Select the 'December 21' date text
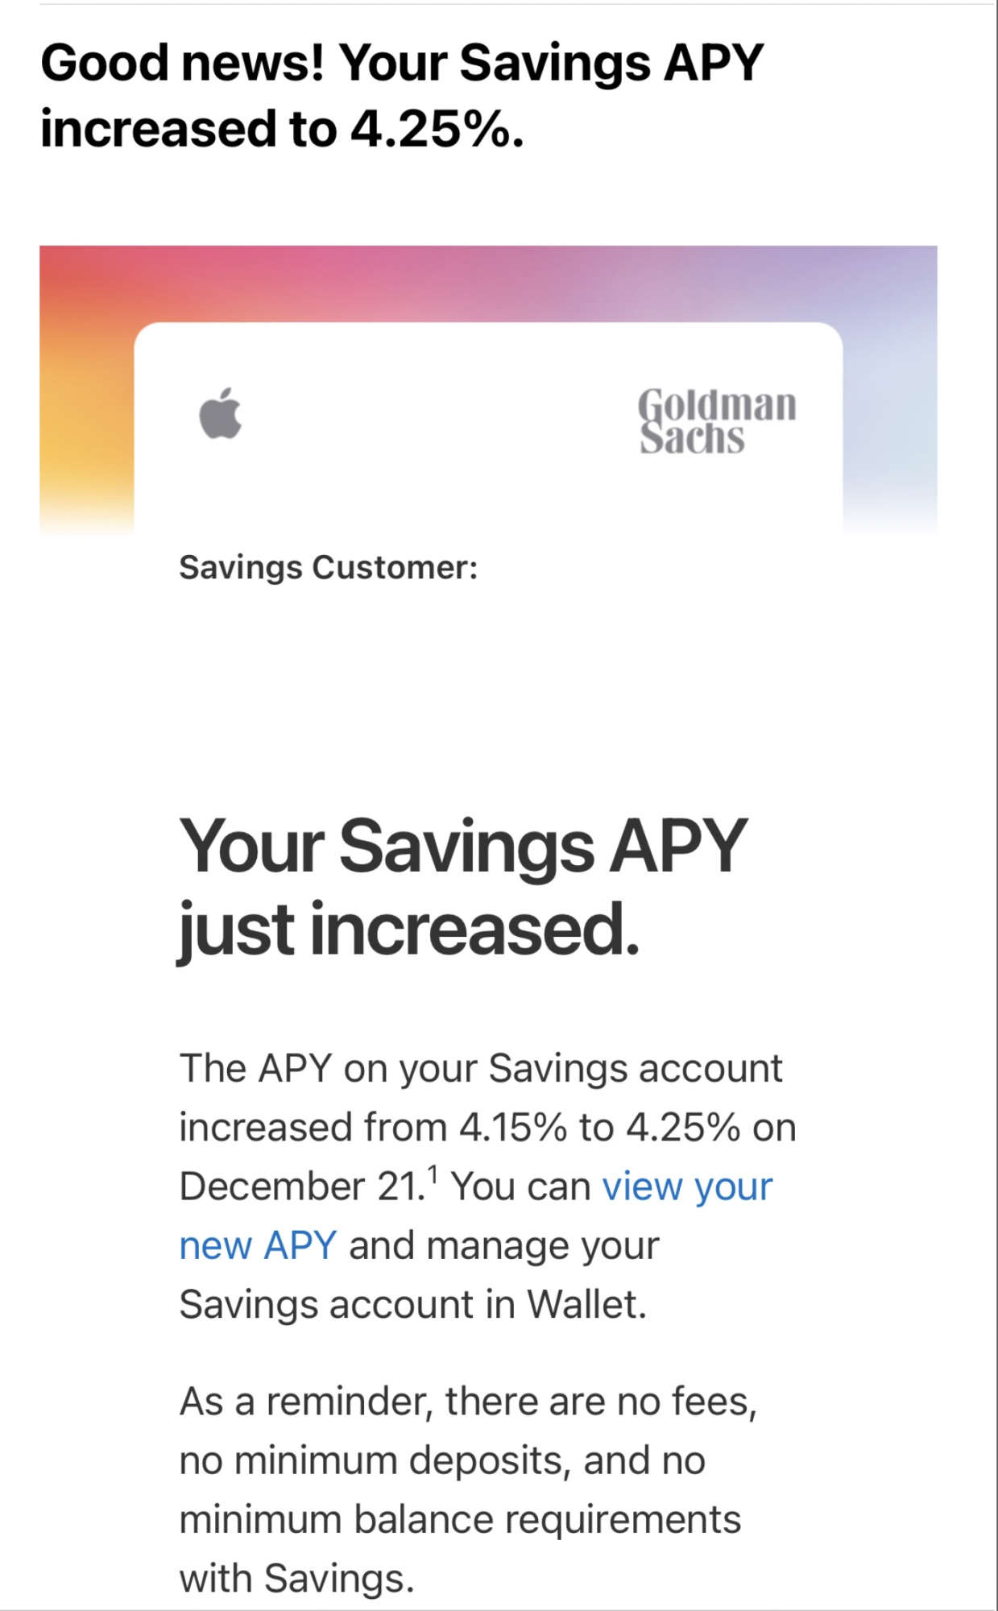The width and height of the screenshot is (998, 1611). coord(301,1187)
